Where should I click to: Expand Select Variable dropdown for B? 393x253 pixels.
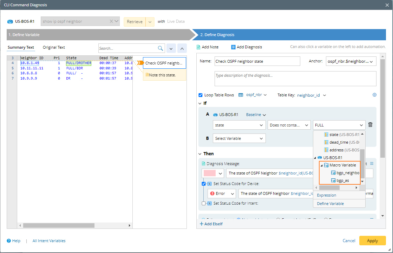tap(239, 138)
